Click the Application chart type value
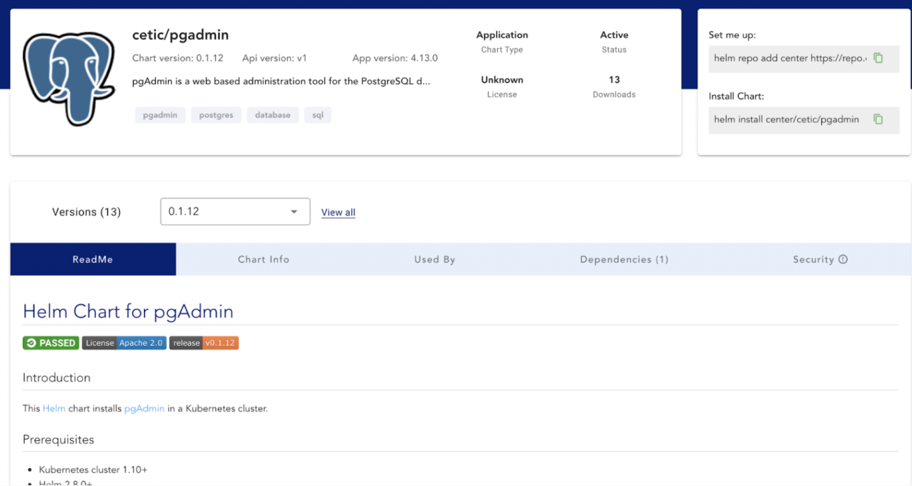The image size is (912, 486). 502,35
